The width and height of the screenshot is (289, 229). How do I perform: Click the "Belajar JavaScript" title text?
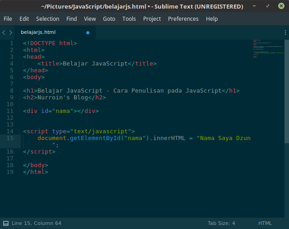(95, 64)
